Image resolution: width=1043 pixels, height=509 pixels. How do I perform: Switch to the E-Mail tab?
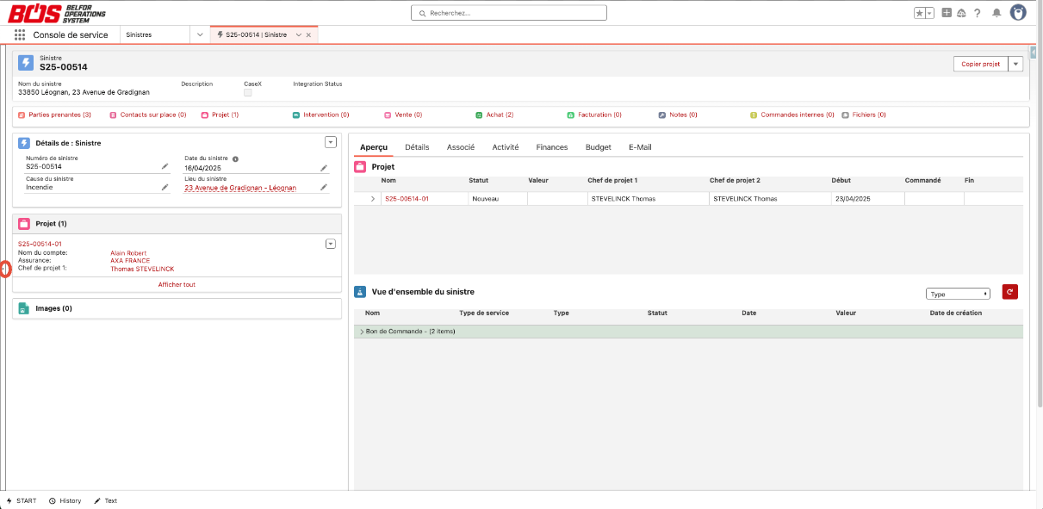(x=640, y=147)
